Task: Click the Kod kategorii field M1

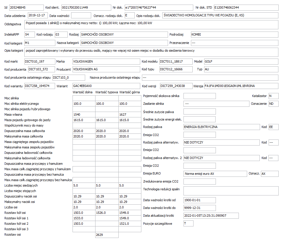Action: (x=40, y=43)
